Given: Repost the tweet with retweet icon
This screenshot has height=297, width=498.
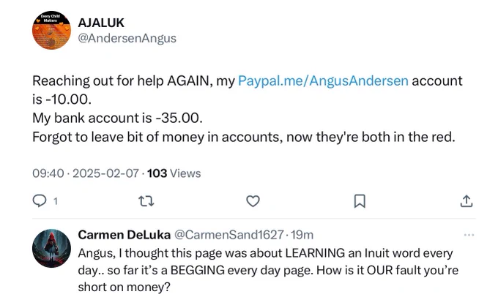Looking at the screenshot, I should coord(146,201).
